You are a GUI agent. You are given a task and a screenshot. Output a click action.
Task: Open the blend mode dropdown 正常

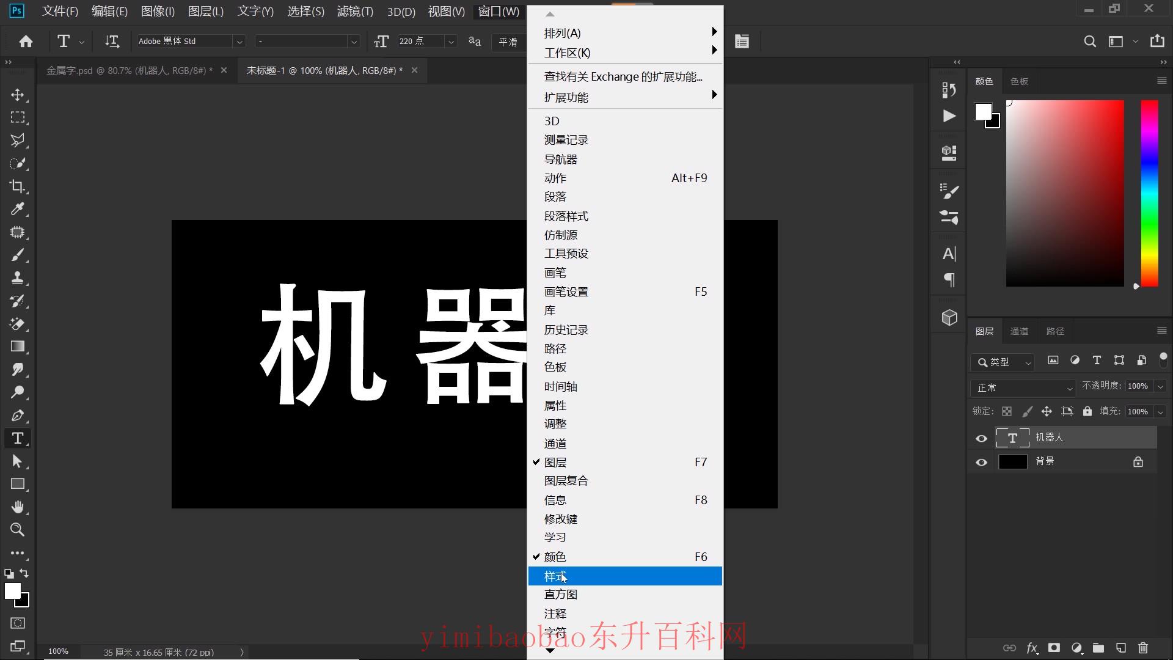(1022, 387)
